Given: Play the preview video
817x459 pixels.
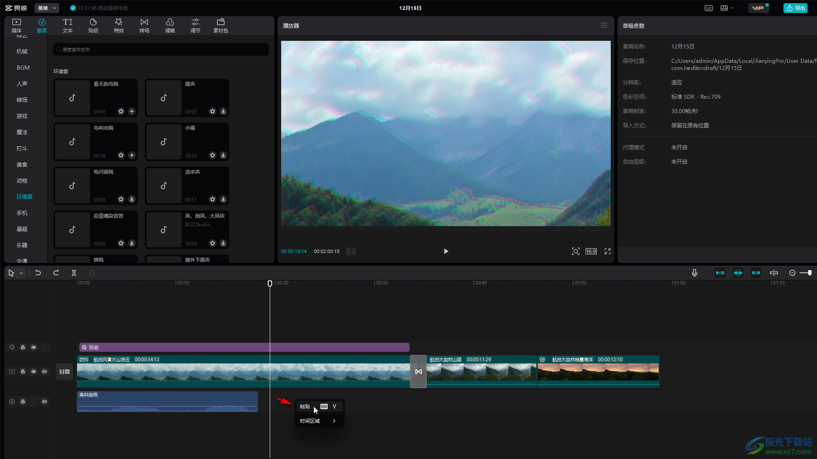Looking at the screenshot, I should pyautogui.click(x=446, y=251).
